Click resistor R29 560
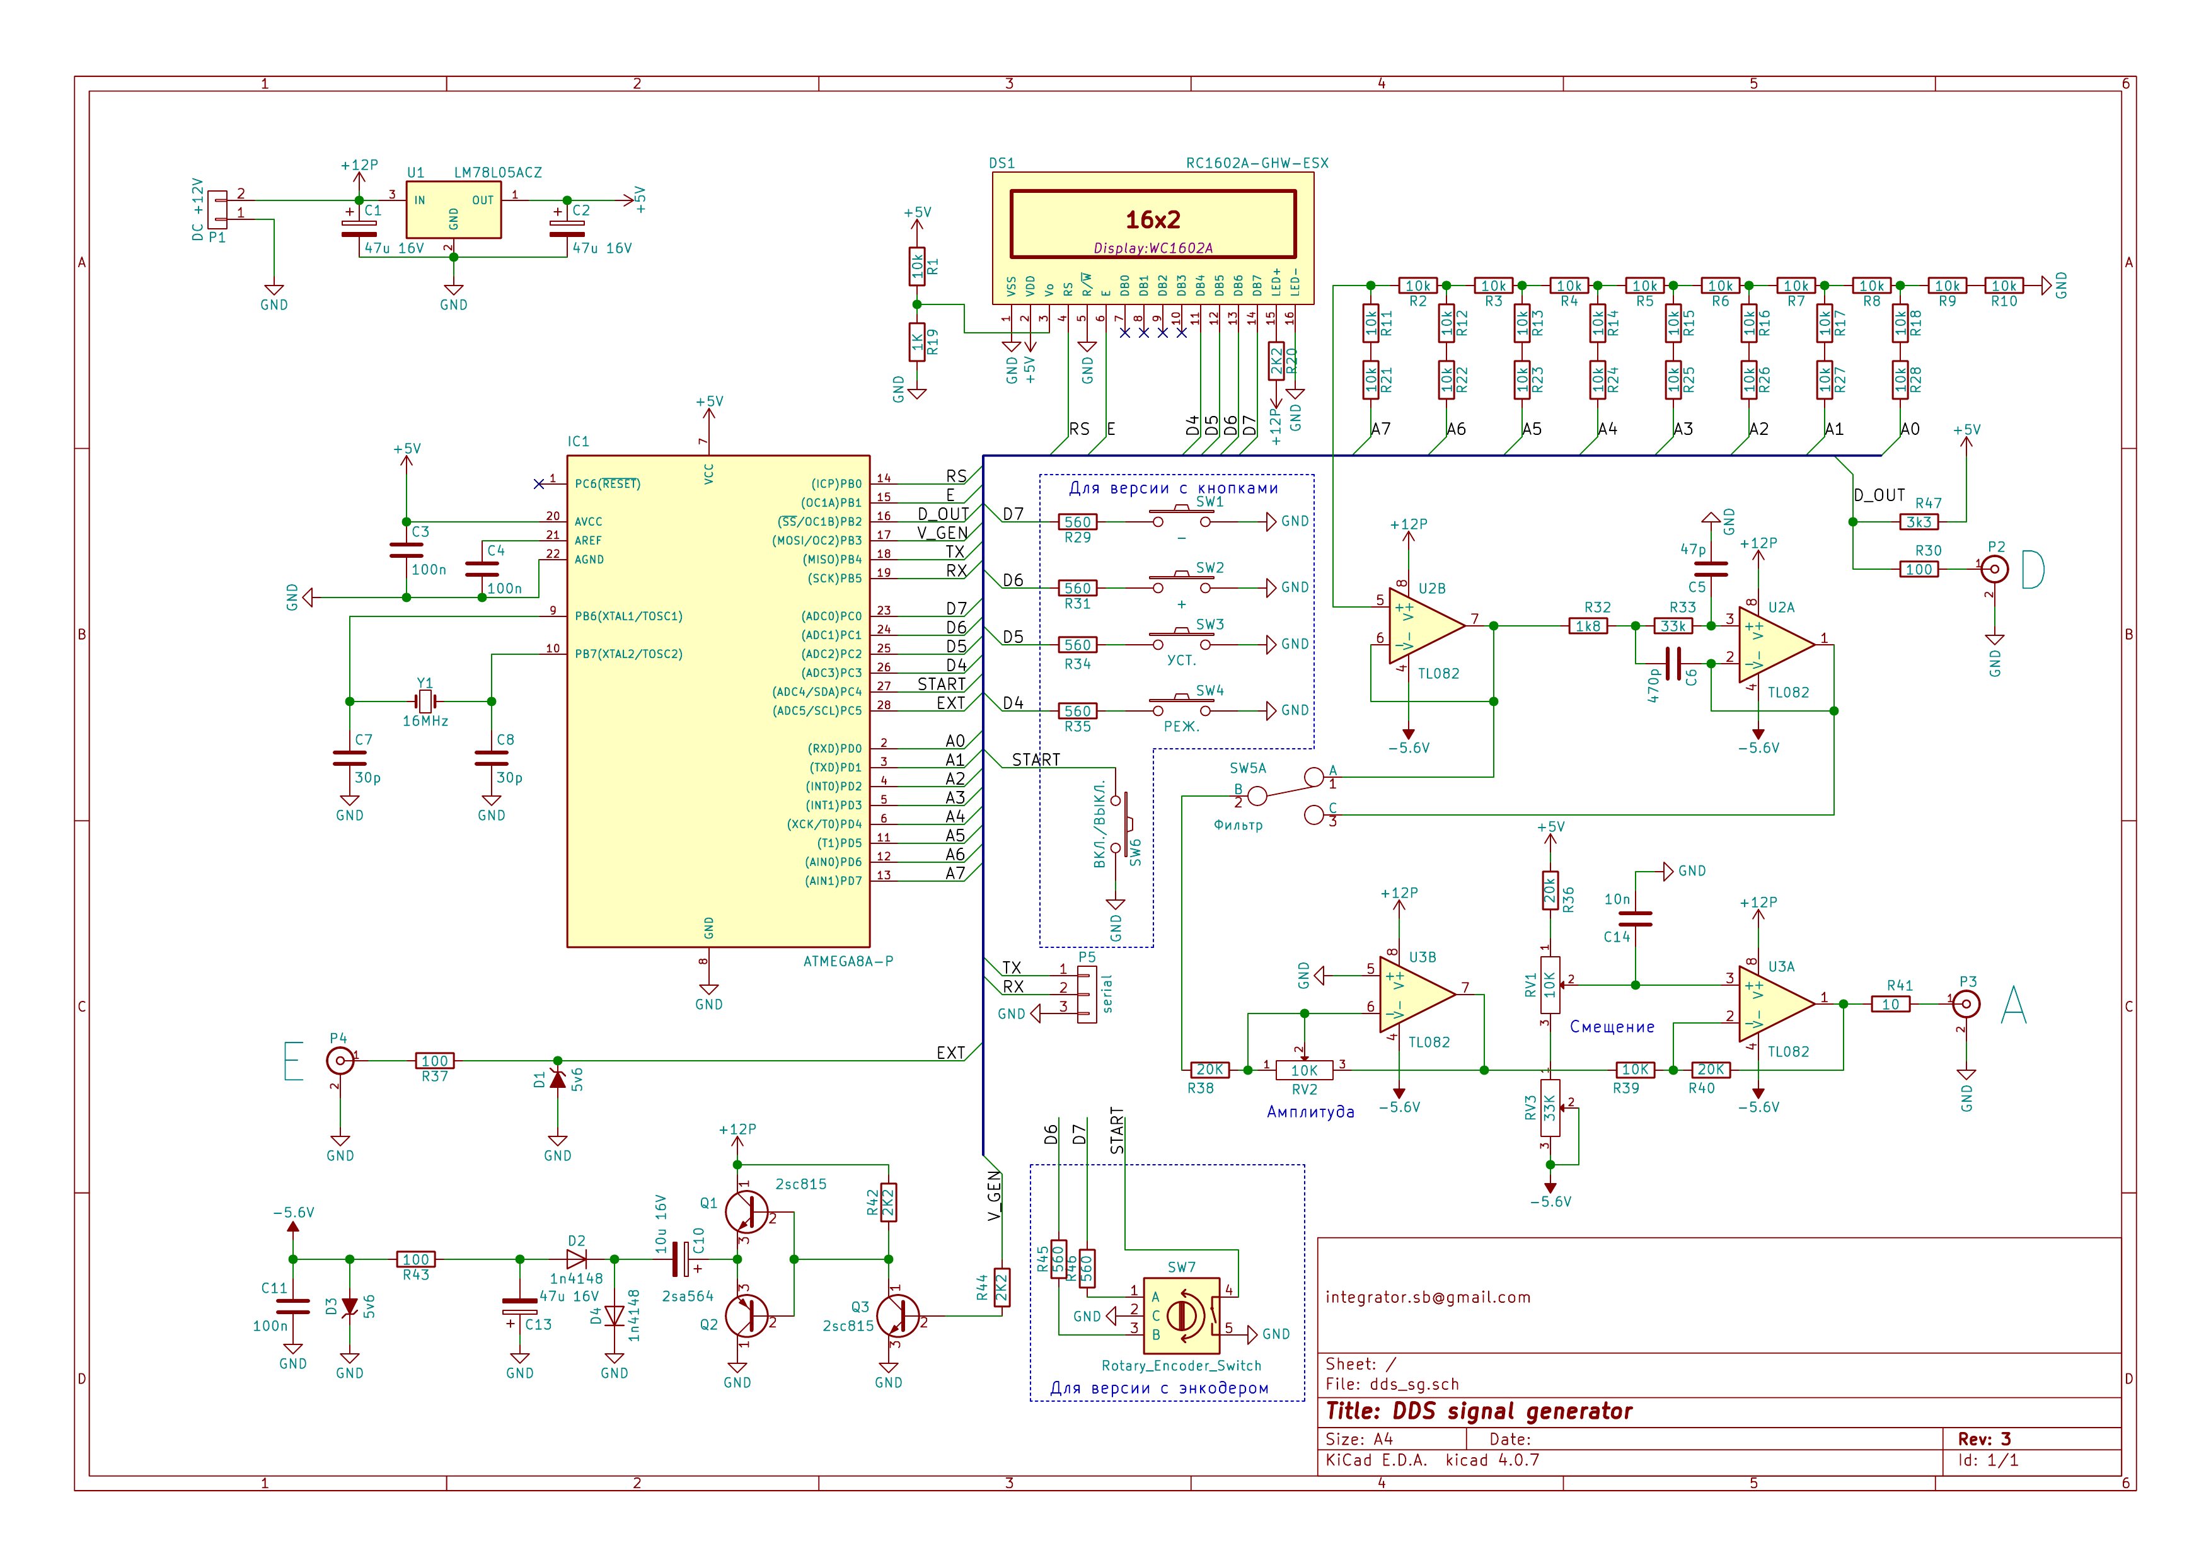 coord(1077,521)
